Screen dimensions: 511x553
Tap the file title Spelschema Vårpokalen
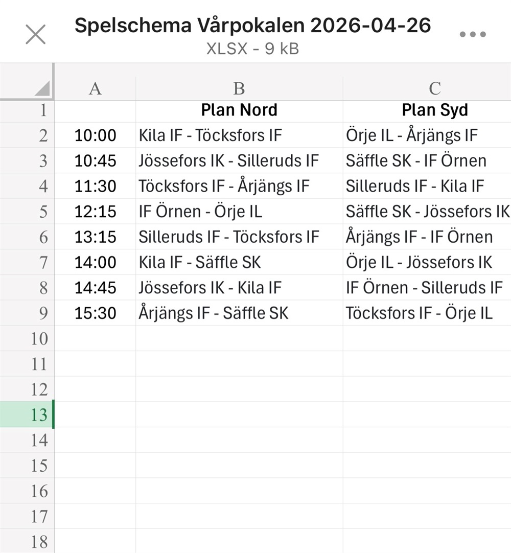point(253,26)
